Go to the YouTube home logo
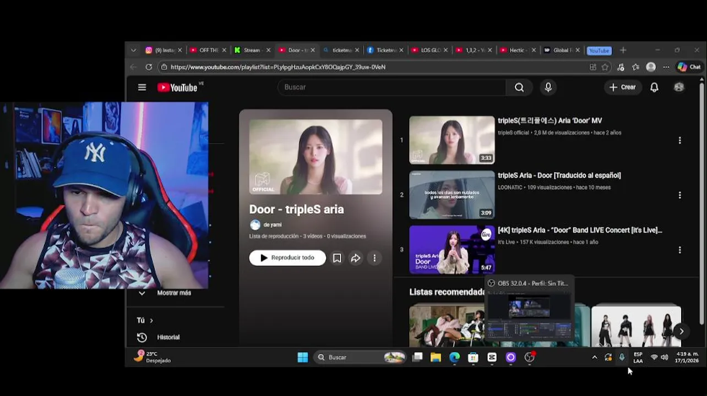 click(177, 87)
